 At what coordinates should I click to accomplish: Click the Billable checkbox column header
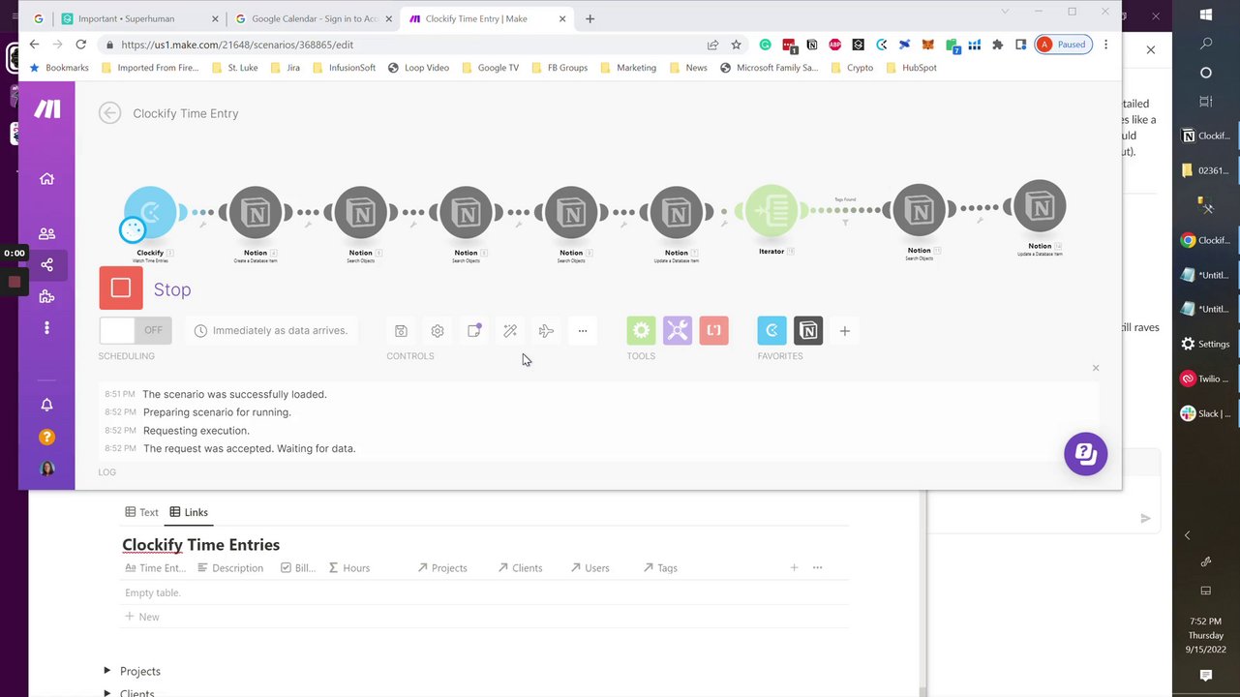click(x=298, y=568)
